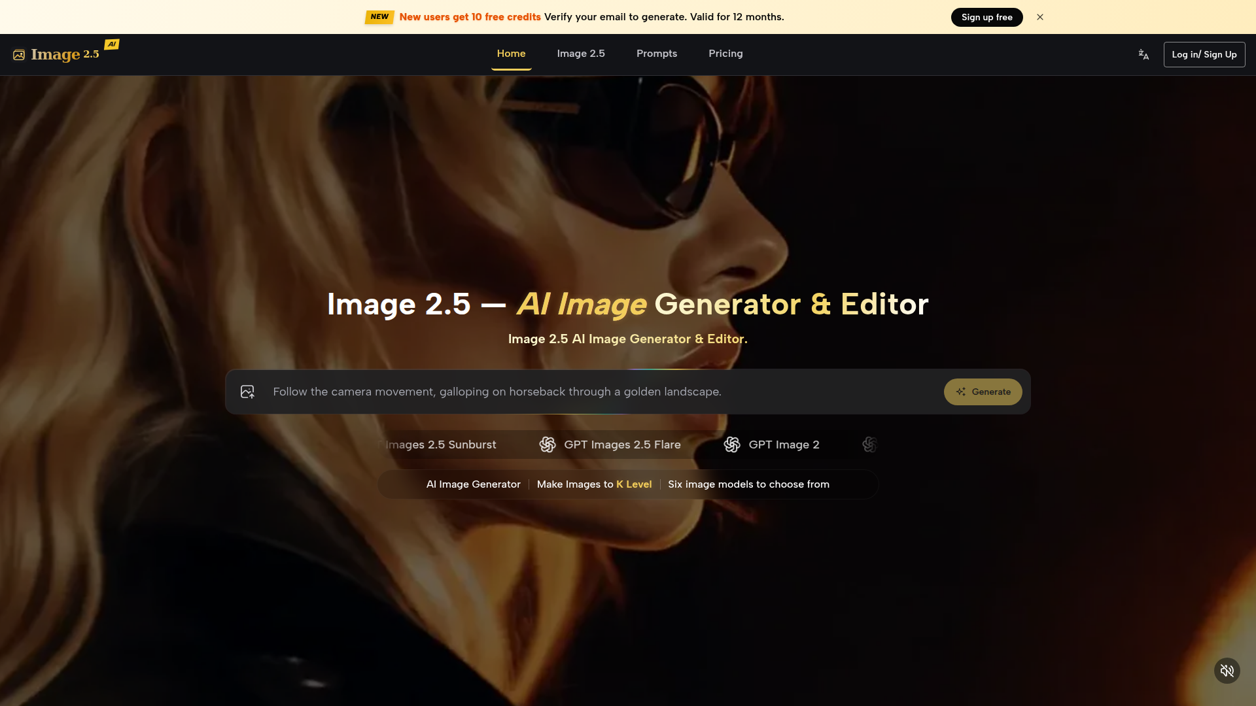Unmute background video with the speaker icon
The width and height of the screenshot is (1256, 706).
click(1227, 671)
